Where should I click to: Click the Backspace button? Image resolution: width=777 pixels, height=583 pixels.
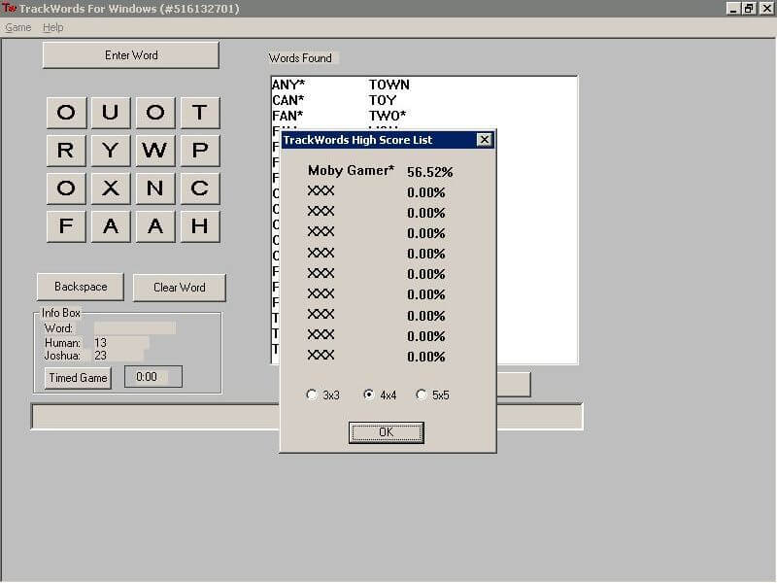pyautogui.click(x=81, y=287)
